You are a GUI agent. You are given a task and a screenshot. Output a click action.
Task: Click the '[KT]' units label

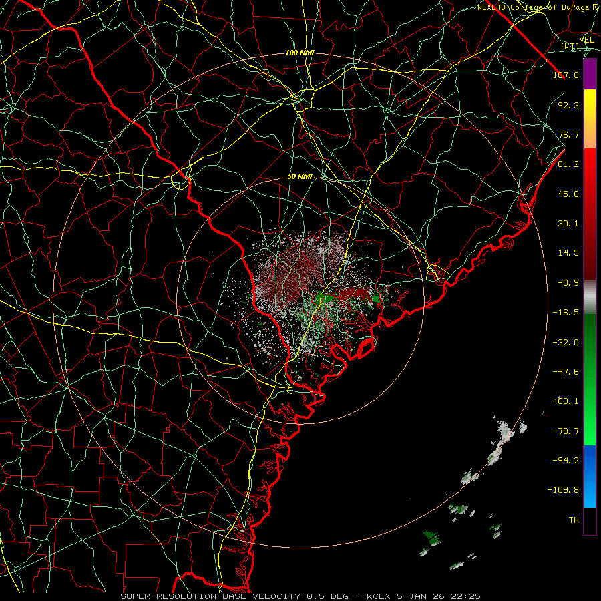point(570,47)
